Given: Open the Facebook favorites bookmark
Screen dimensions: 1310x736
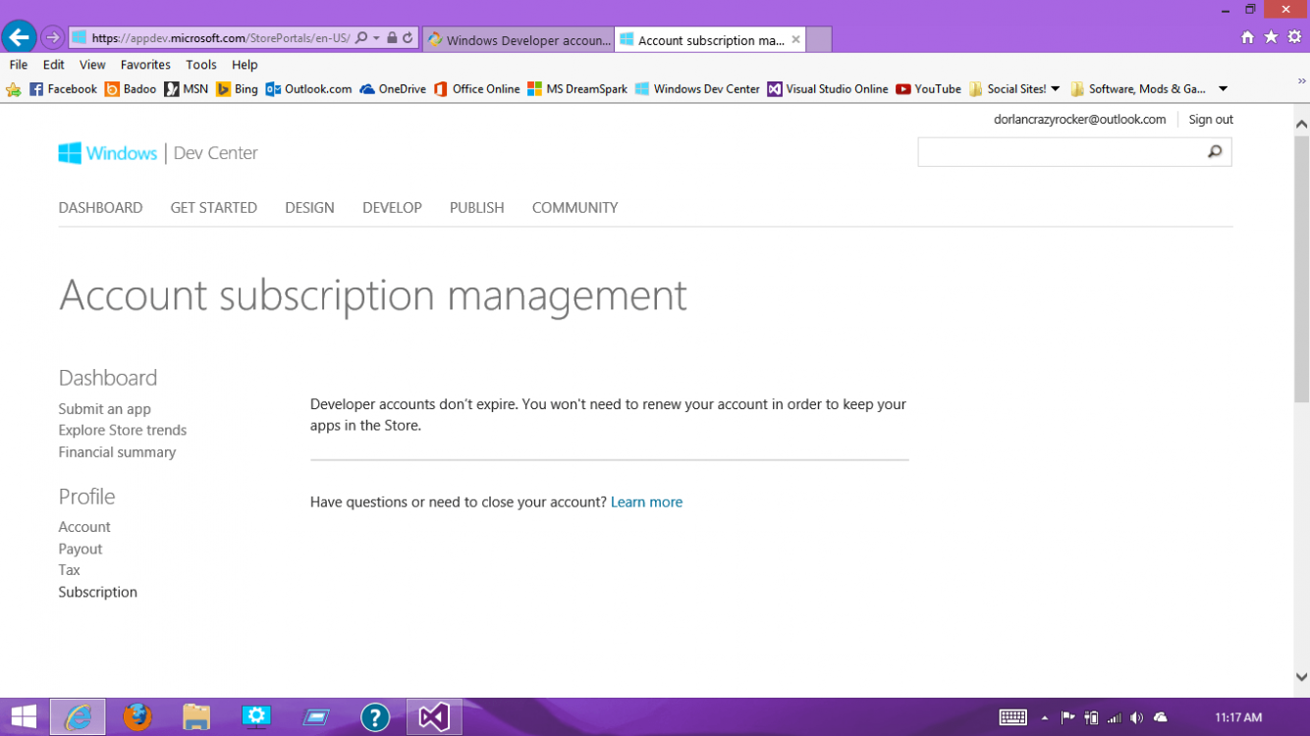Looking at the screenshot, I should point(63,89).
